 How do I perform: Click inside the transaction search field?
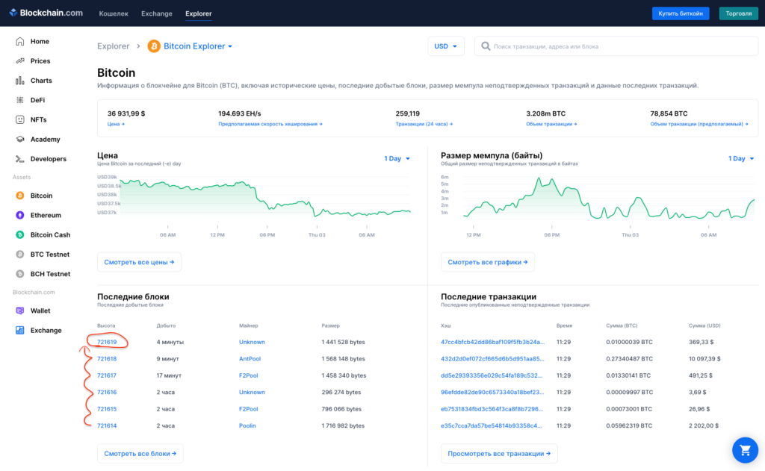616,46
